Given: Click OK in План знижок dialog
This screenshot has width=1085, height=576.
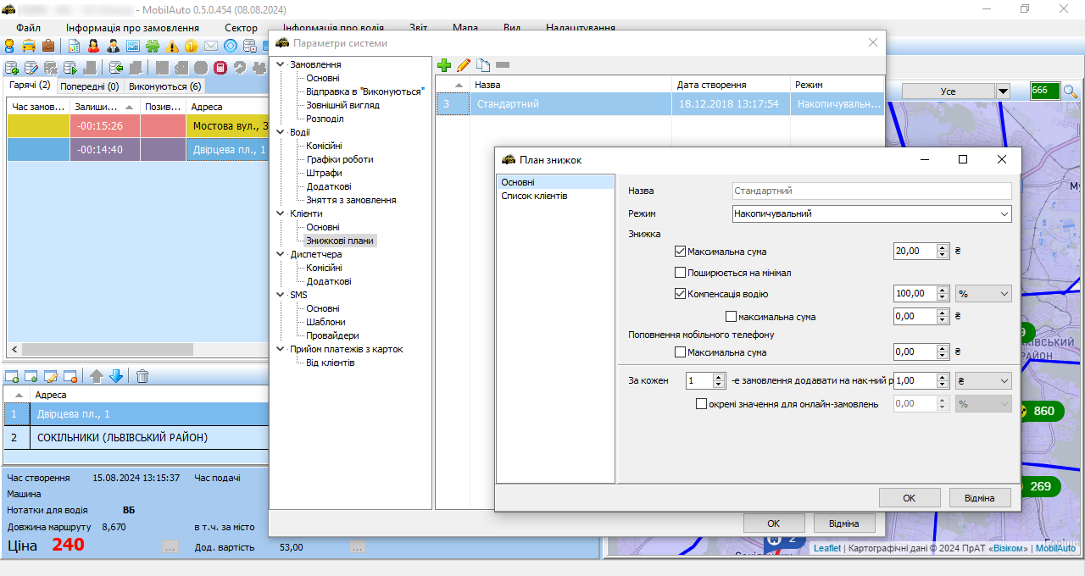Looking at the screenshot, I should tap(909, 498).
